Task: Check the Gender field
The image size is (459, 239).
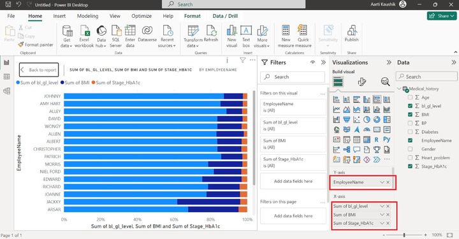Action: coord(410,149)
